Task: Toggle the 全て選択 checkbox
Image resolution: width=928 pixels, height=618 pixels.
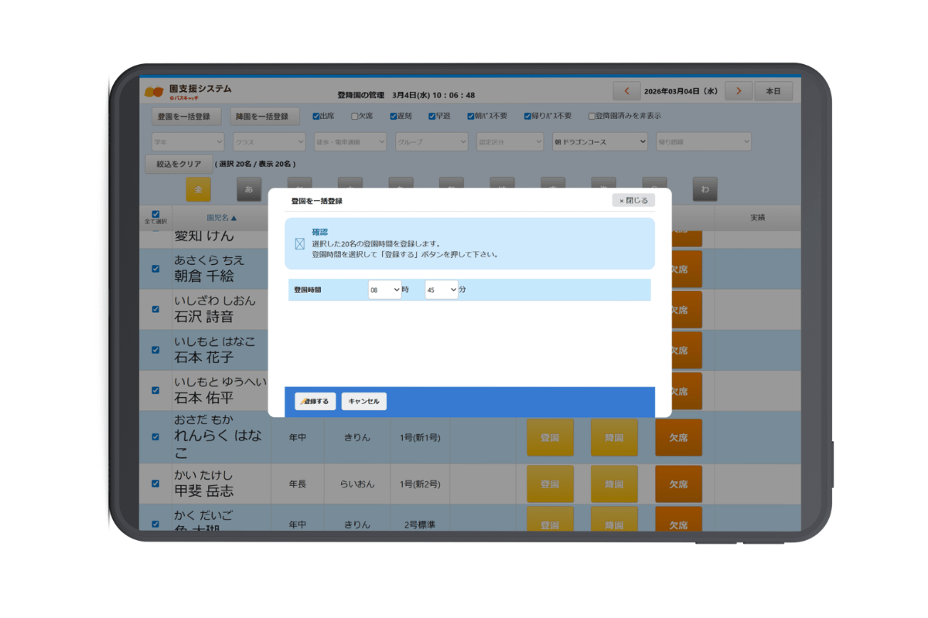Action: [155, 214]
